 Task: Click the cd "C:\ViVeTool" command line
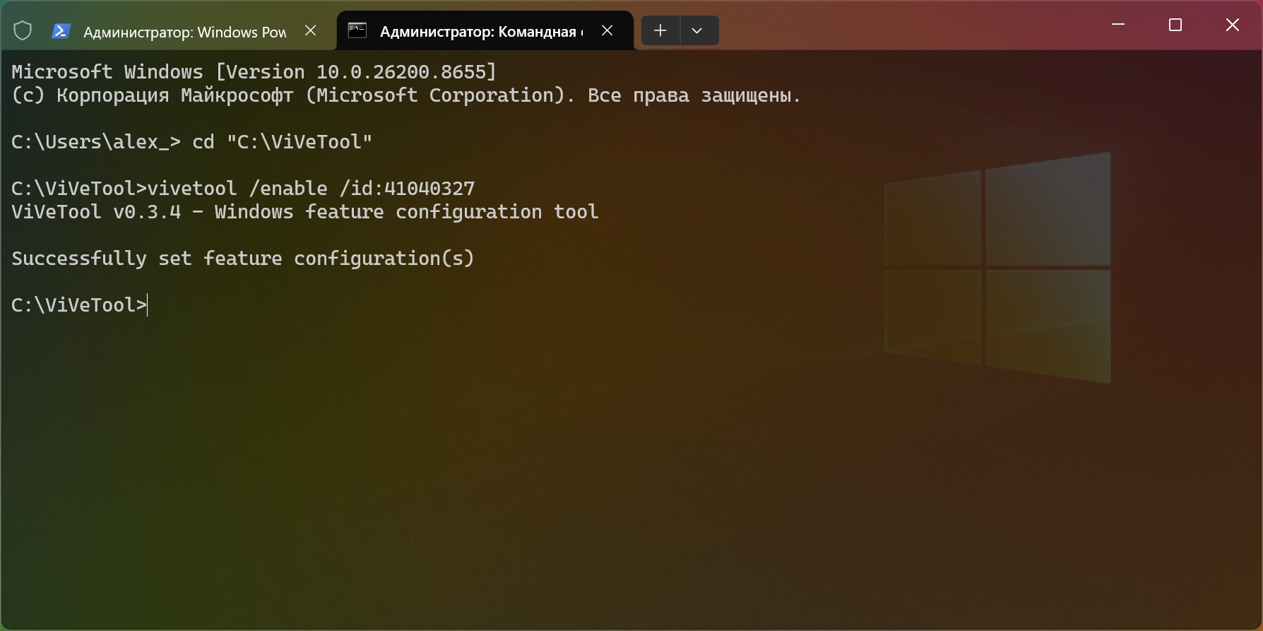[191, 141]
